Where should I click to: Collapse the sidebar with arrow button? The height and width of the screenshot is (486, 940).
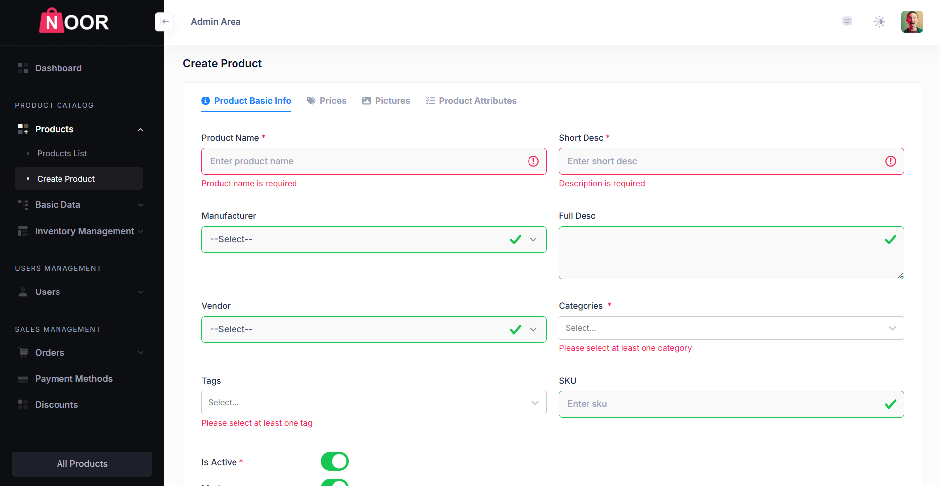click(x=164, y=22)
